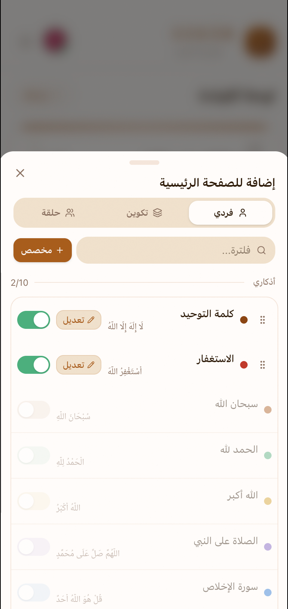Turn off the الاستغفار switch

pos(34,365)
